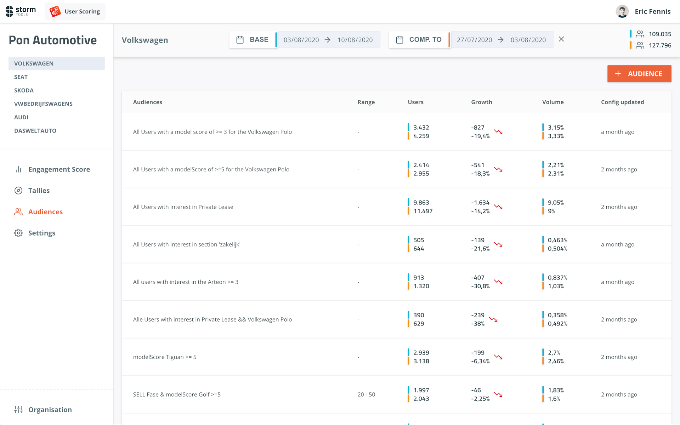
Task: Select AUDI in brand list
Action: (21, 117)
